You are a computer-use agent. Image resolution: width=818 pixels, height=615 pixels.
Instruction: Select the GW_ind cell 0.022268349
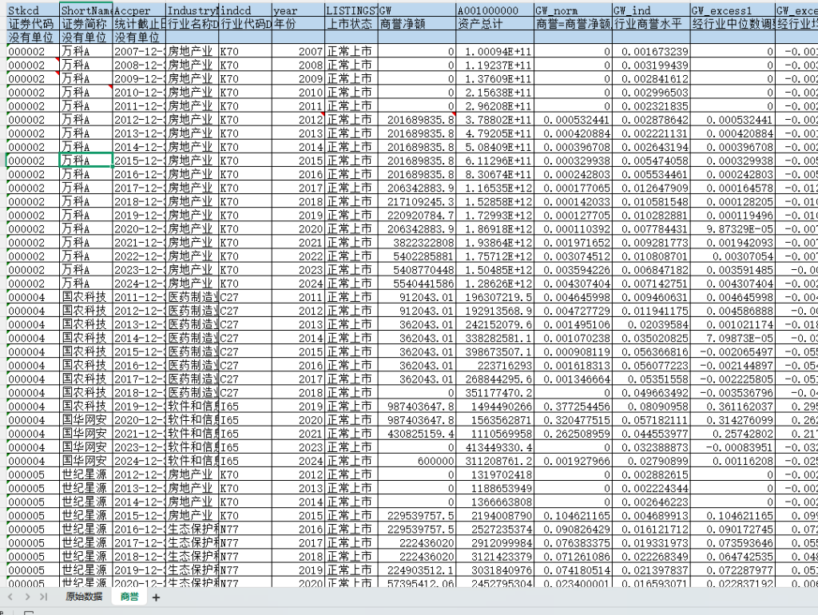tap(652, 556)
